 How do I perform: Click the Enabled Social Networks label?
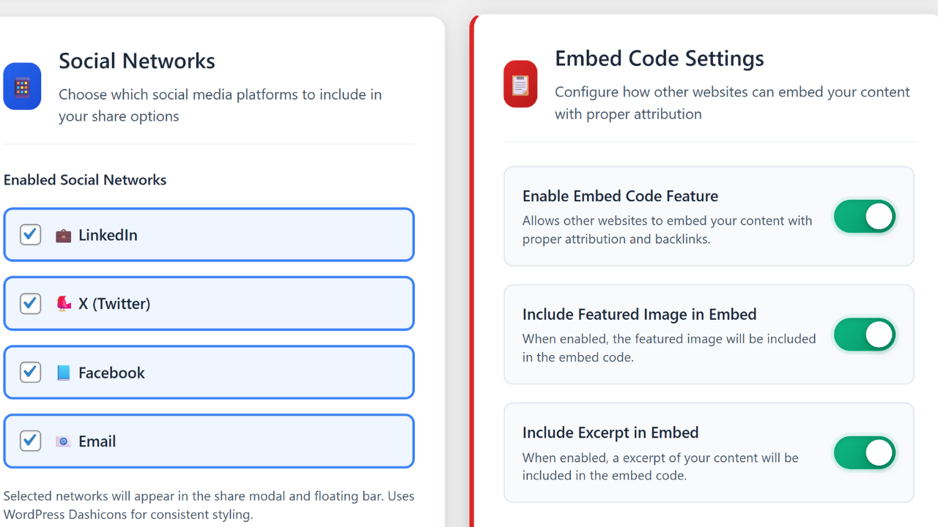click(85, 180)
